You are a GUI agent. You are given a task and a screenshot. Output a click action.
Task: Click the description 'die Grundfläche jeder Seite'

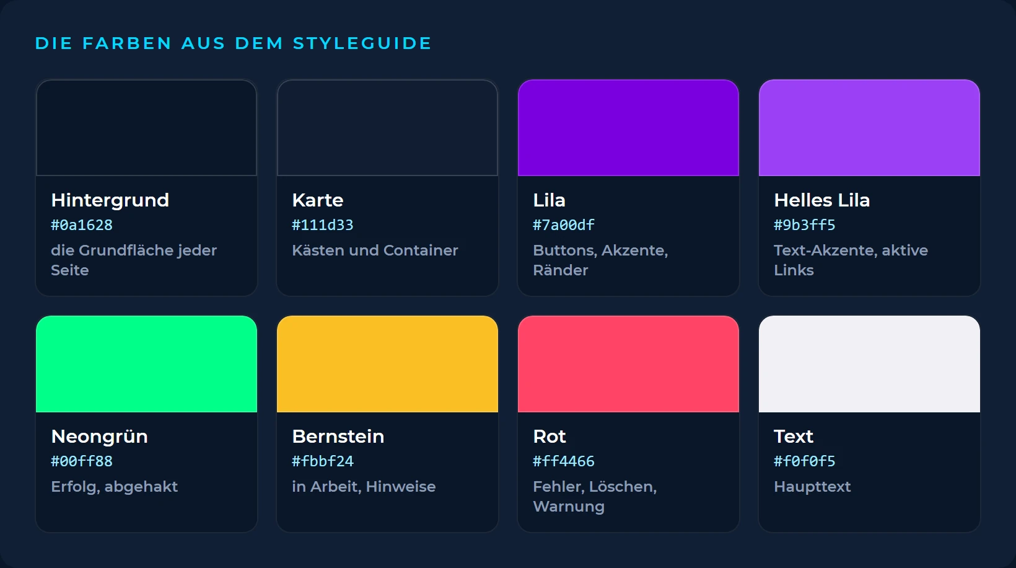(134, 260)
